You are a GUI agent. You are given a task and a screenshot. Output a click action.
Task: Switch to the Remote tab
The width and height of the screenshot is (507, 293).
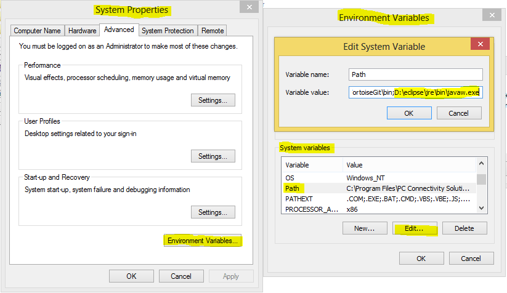click(x=213, y=31)
